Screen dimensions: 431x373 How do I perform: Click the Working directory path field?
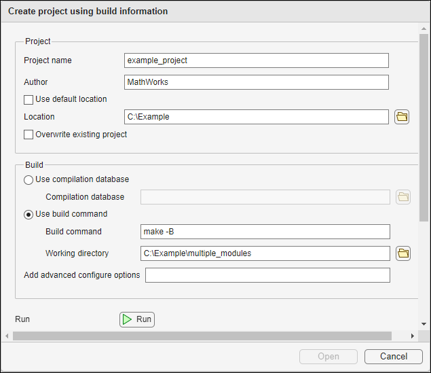264,253
